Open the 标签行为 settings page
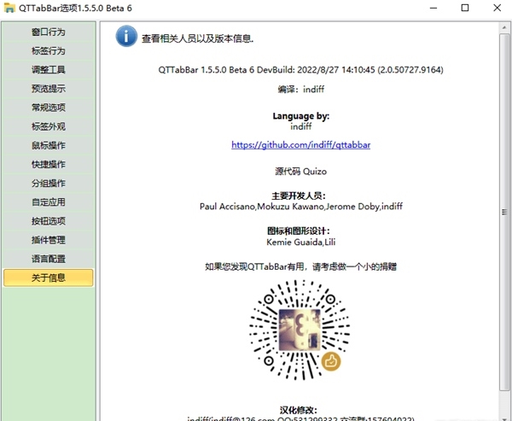Image resolution: width=512 pixels, height=421 pixels. click(49, 51)
